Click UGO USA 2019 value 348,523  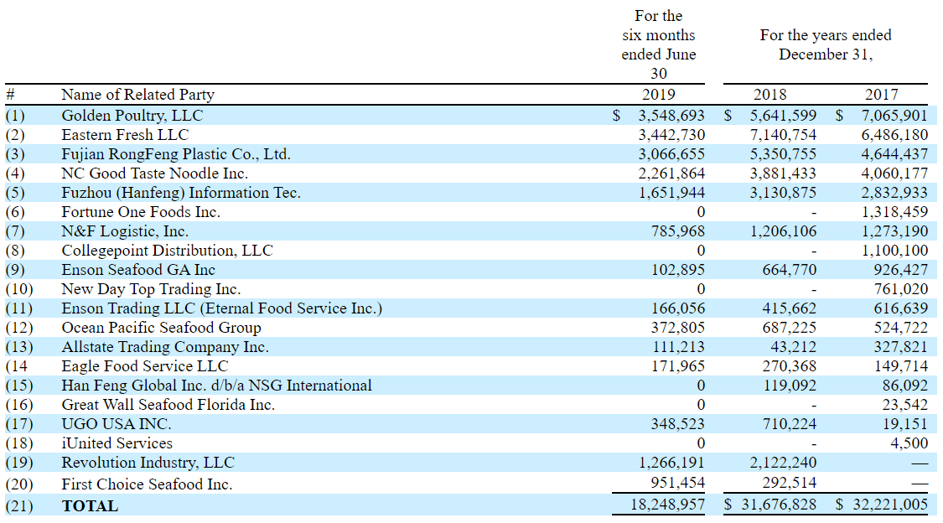(x=678, y=423)
